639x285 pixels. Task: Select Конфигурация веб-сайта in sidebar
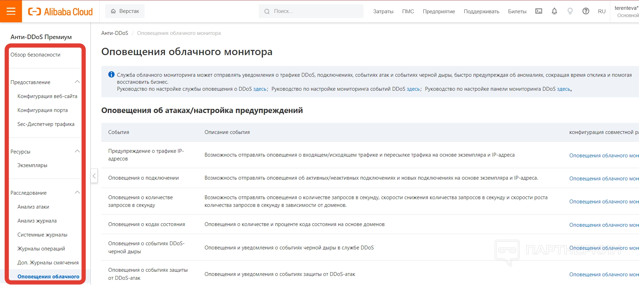tap(47, 96)
